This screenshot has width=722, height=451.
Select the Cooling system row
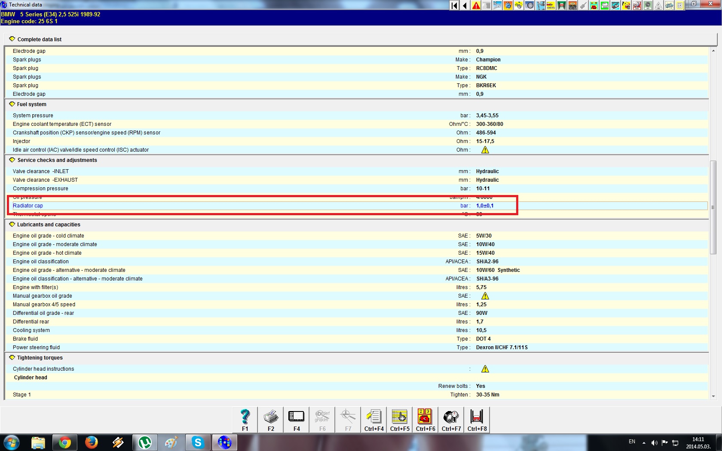pyautogui.click(x=358, y=330)
